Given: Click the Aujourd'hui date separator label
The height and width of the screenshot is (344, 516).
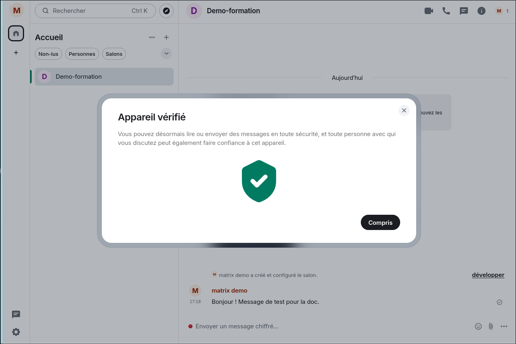Looking at the screenshot, I should [x=347, y=78].
